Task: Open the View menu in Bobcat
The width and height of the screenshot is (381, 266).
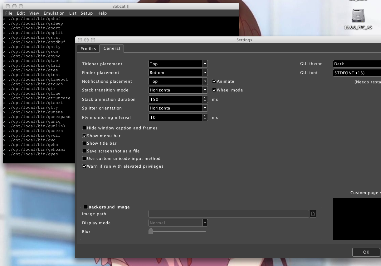Action: pos(34,13)
